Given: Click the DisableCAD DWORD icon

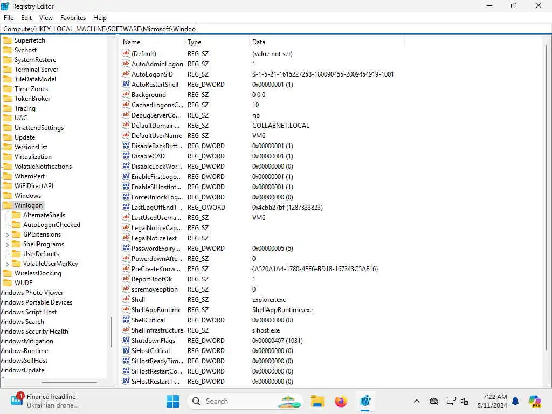Looking at the screenshot, I should 126,156.
